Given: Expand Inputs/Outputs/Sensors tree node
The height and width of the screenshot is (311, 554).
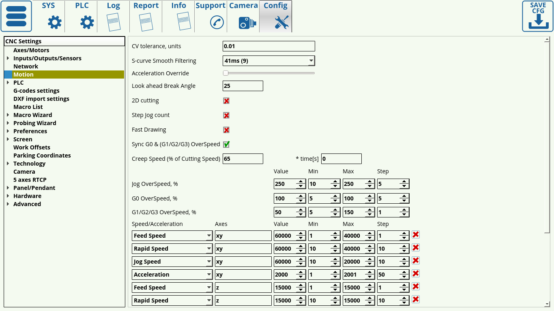Looking at the screenshot, I should pos(8,58).
